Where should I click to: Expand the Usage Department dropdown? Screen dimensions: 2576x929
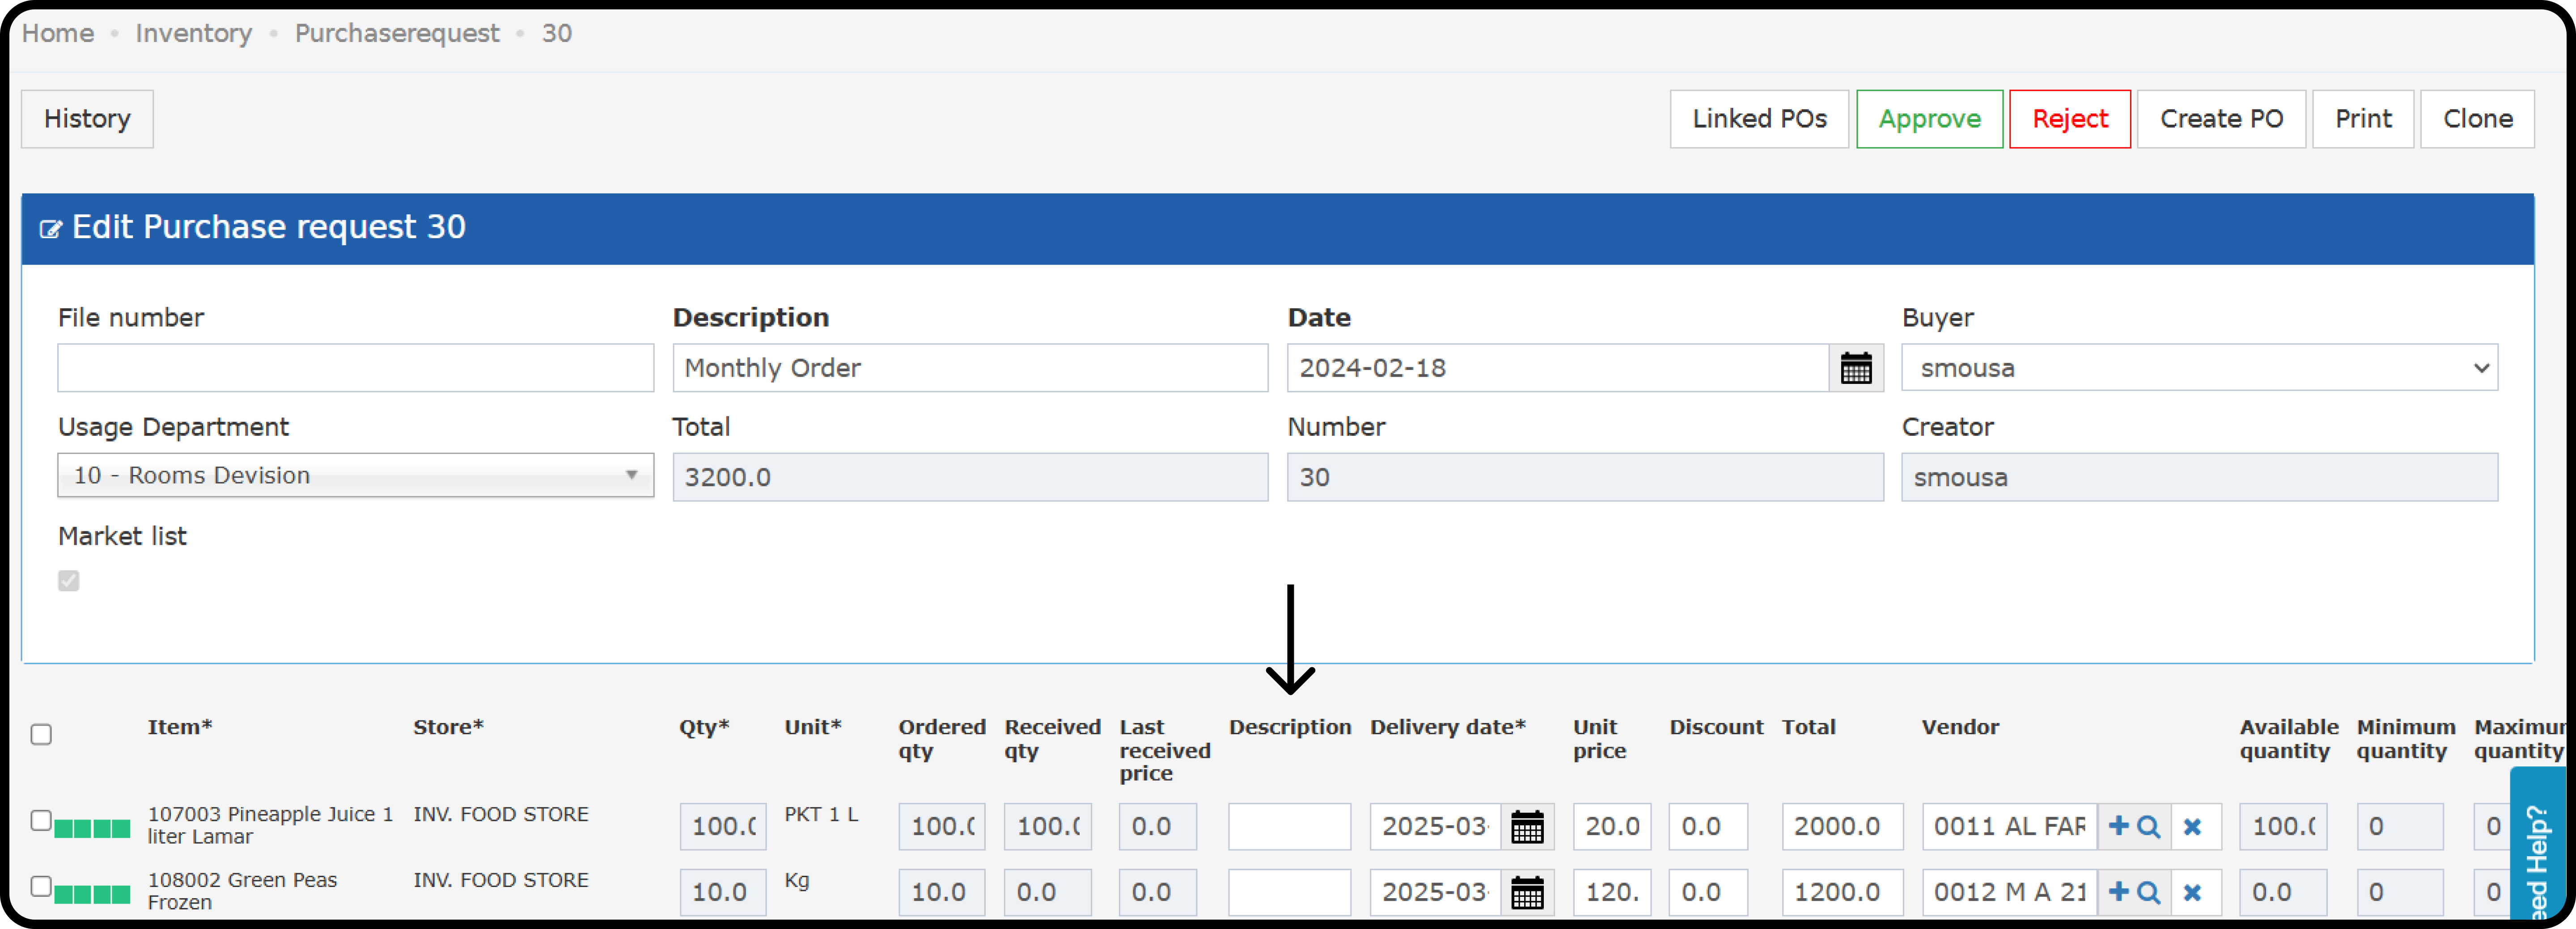point(355,475)
